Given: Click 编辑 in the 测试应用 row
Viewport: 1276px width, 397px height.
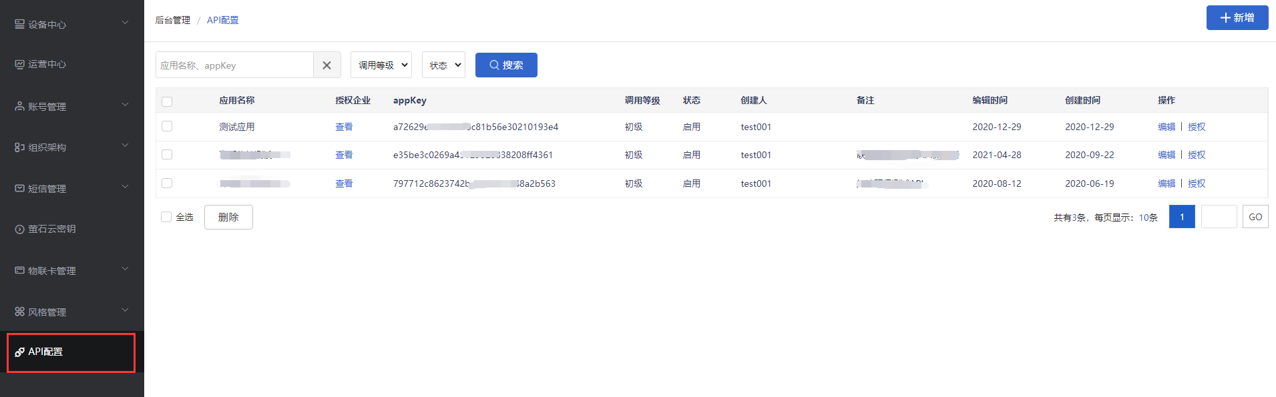Looking at the screenshot, I should [x=1166, y=127].
